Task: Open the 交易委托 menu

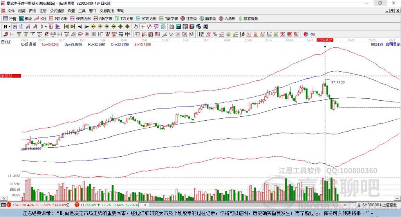Action: point(107,11)
